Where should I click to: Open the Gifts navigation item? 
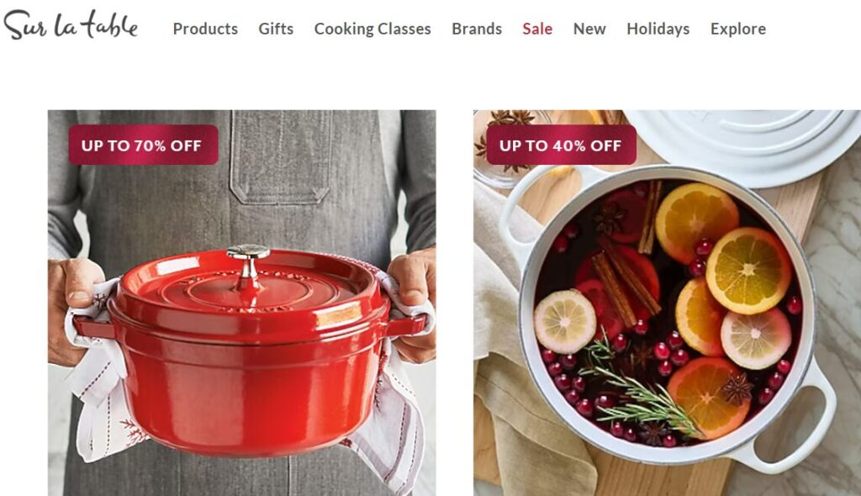[x=276, y=29]
